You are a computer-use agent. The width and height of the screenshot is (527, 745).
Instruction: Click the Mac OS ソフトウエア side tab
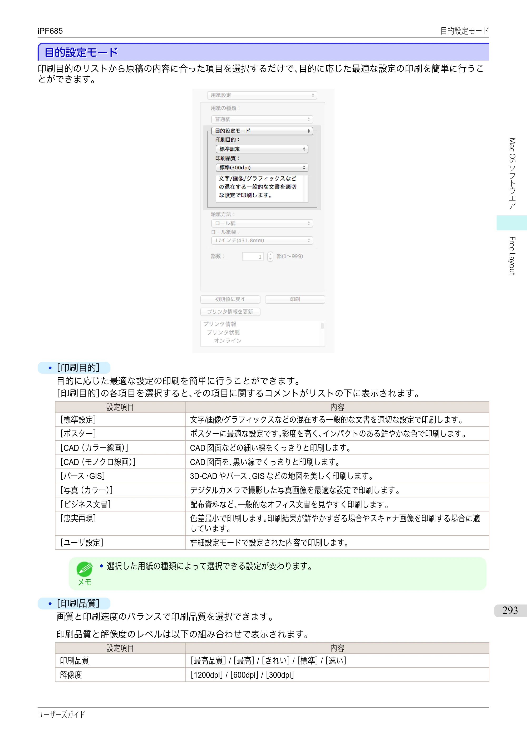tap(512, 174)
